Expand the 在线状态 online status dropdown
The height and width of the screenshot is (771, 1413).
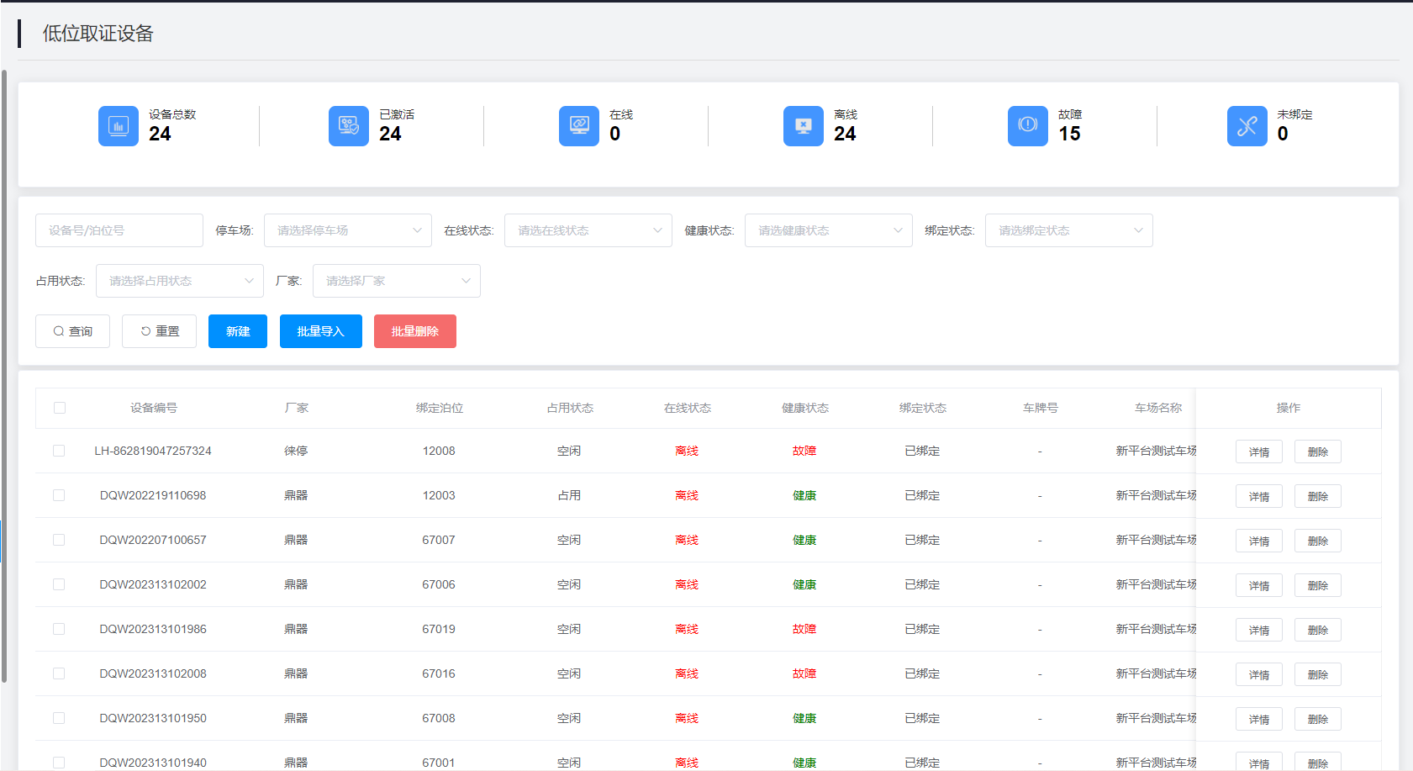[588, 230]
